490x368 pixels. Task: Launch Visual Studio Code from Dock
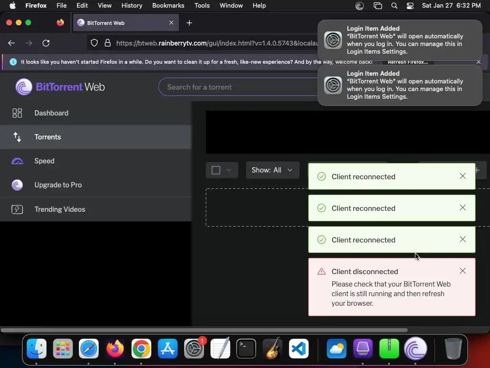pos(299,349)
